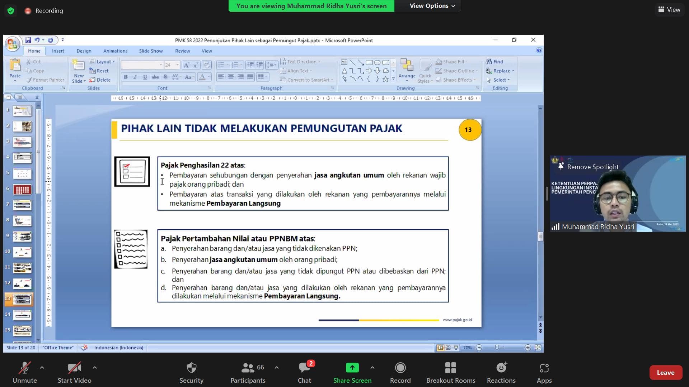689x387 pixels.
Task: Open Chat with unread messages
Action: 304,372
